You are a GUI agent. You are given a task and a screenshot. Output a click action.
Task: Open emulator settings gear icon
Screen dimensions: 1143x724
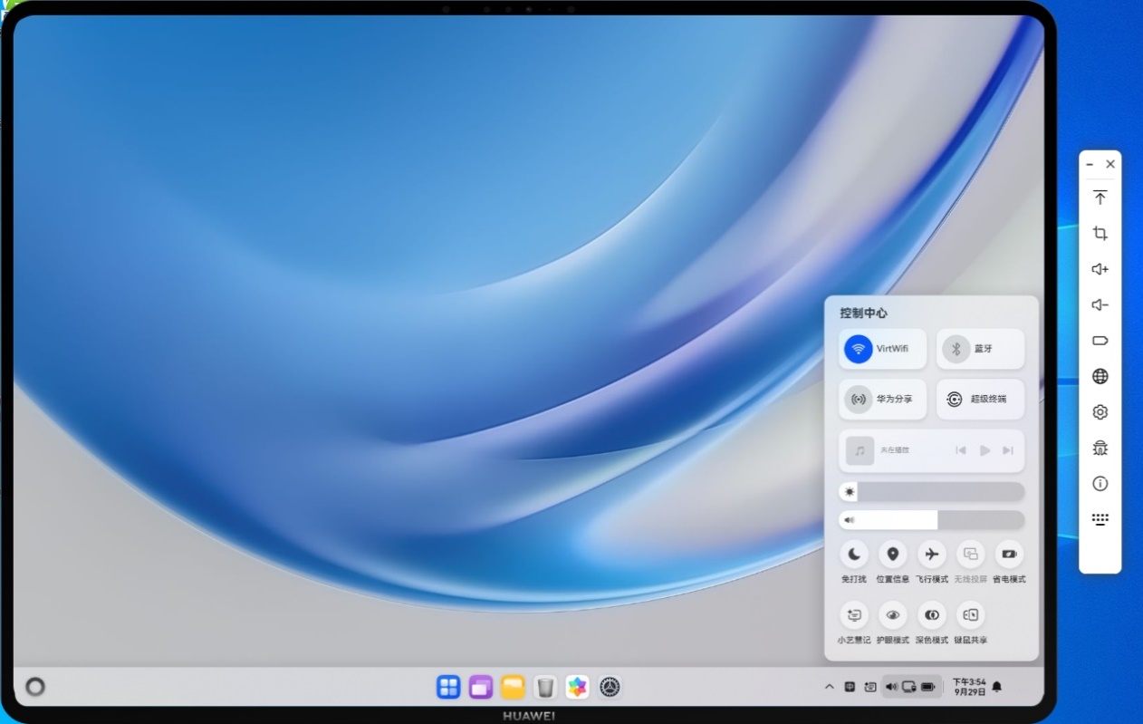1100,412
